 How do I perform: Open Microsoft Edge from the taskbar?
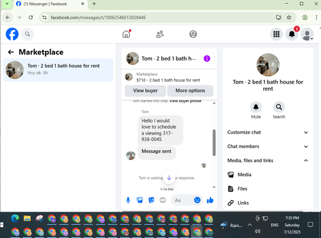click(x=15, y=219)
